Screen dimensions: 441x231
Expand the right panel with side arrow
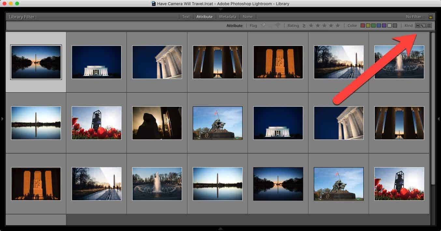pos(438,119)
